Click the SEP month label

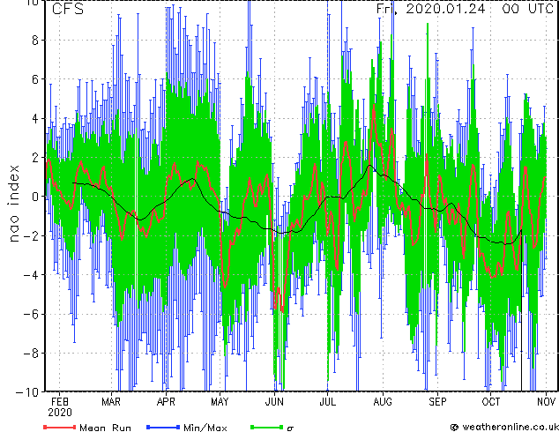coord(437,402)
